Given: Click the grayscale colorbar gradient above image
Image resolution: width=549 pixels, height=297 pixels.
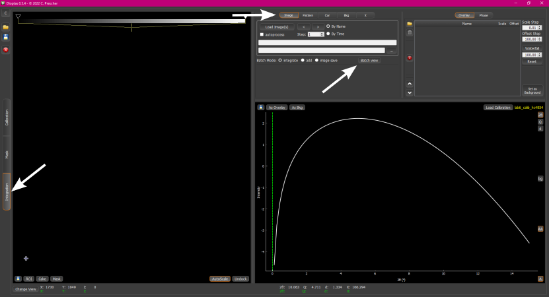Looking at the screenshot, I should (131, 21).
